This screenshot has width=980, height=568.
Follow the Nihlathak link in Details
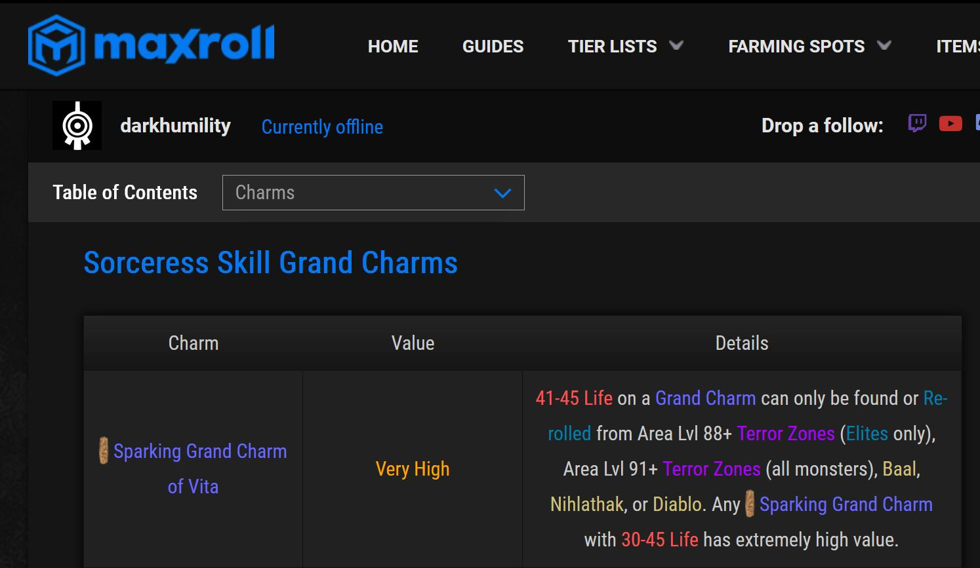(586, 504)
